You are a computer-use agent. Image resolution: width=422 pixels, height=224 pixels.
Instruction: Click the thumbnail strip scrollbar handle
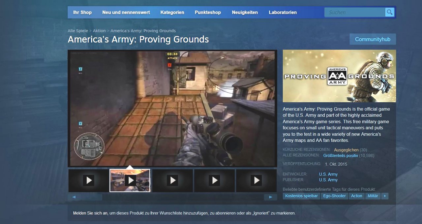tap(92, 197)
